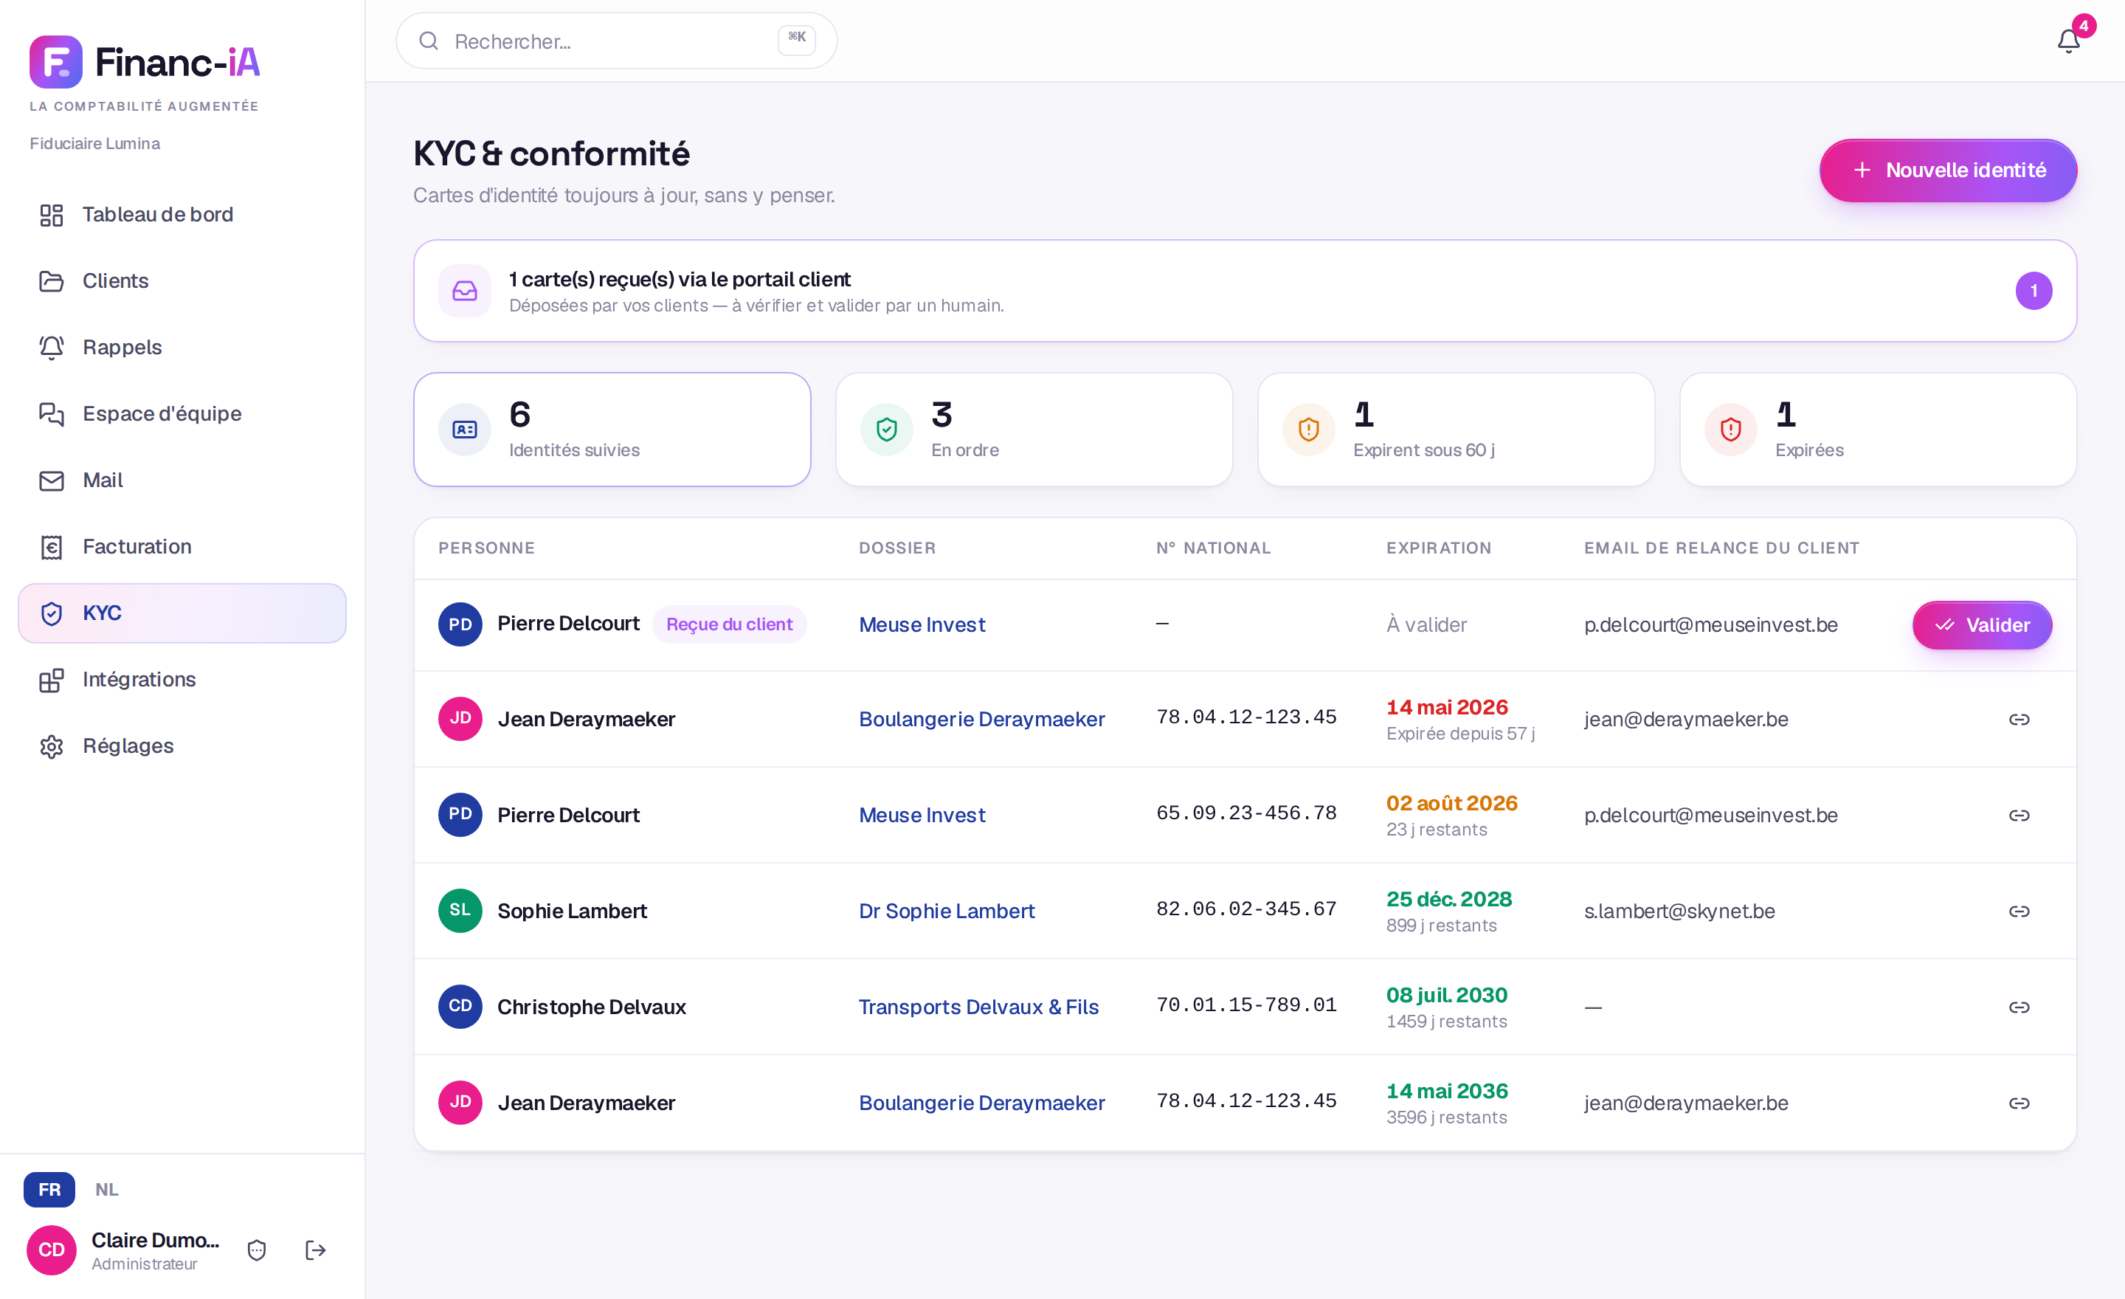Click email s.lambert@skynet.be
The width and height of the screenshot is (2125, 1299).
1679,911
